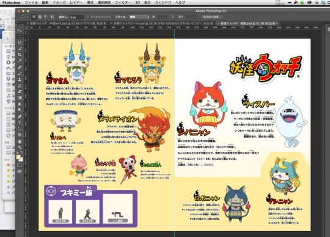
Task: Select the Hand tool
Action: pos(20,141)
